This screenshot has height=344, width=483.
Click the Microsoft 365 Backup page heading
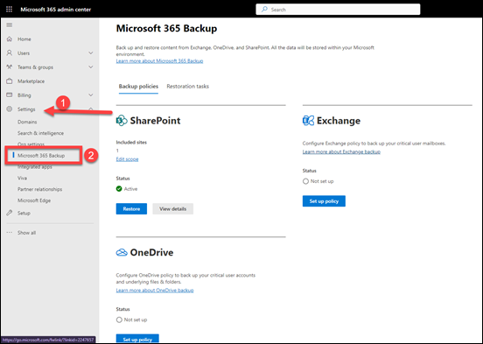(166, 28)
